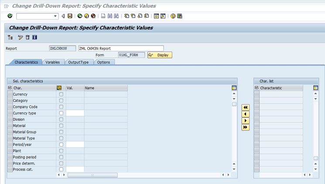
Task: Click select-all icon in Char. list header
Action: tap(257, 88)
